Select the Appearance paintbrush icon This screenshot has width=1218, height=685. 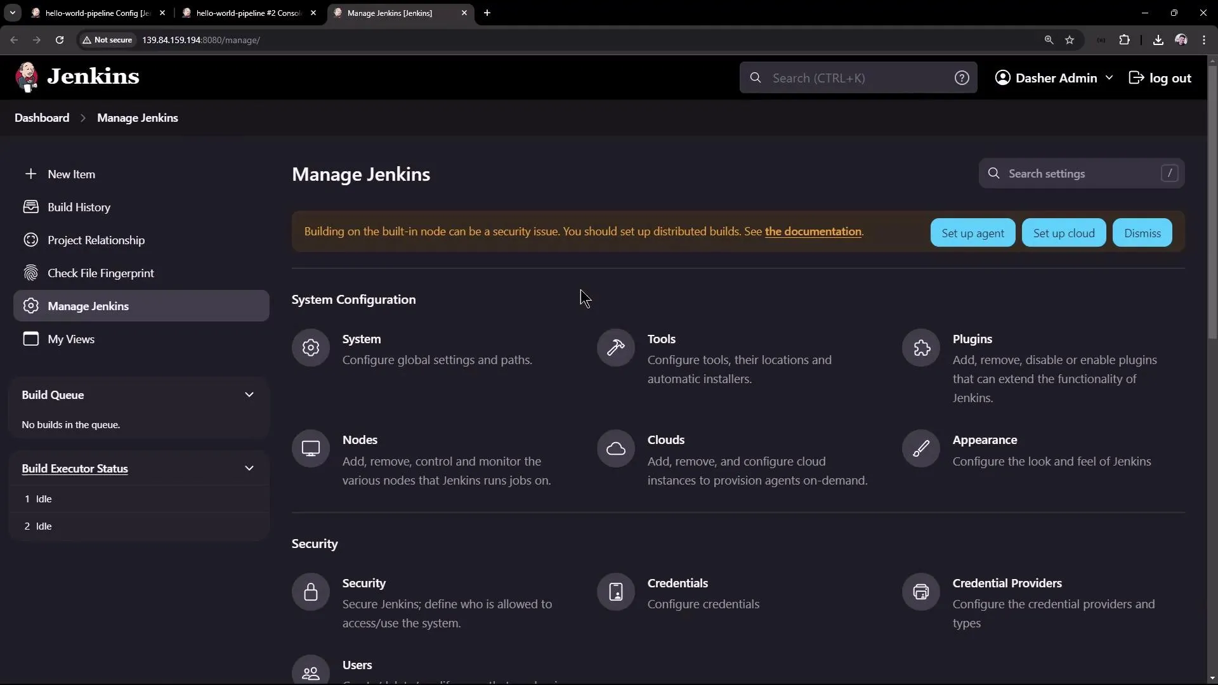click(x=921, y=448)
